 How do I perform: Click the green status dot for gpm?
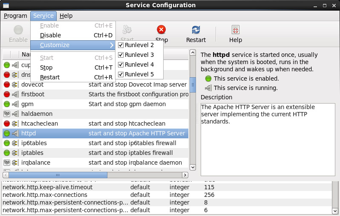(x=7, y=104)
